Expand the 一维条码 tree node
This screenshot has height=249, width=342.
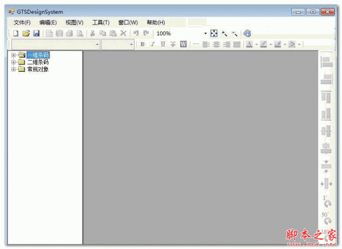(13, 55)
